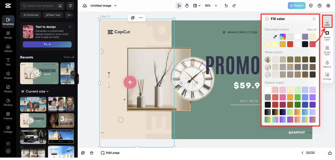Open the Make a Foreign Friend template
The height and width of the screenshot is (160, 335).
pyautogui.click(x=61, y=104)
